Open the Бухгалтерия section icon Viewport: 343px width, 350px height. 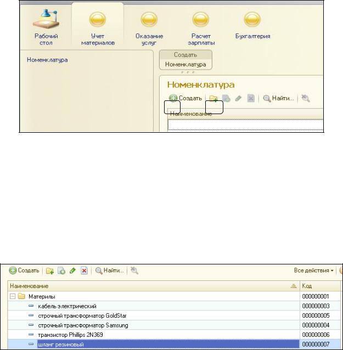(x=252, y=20)
